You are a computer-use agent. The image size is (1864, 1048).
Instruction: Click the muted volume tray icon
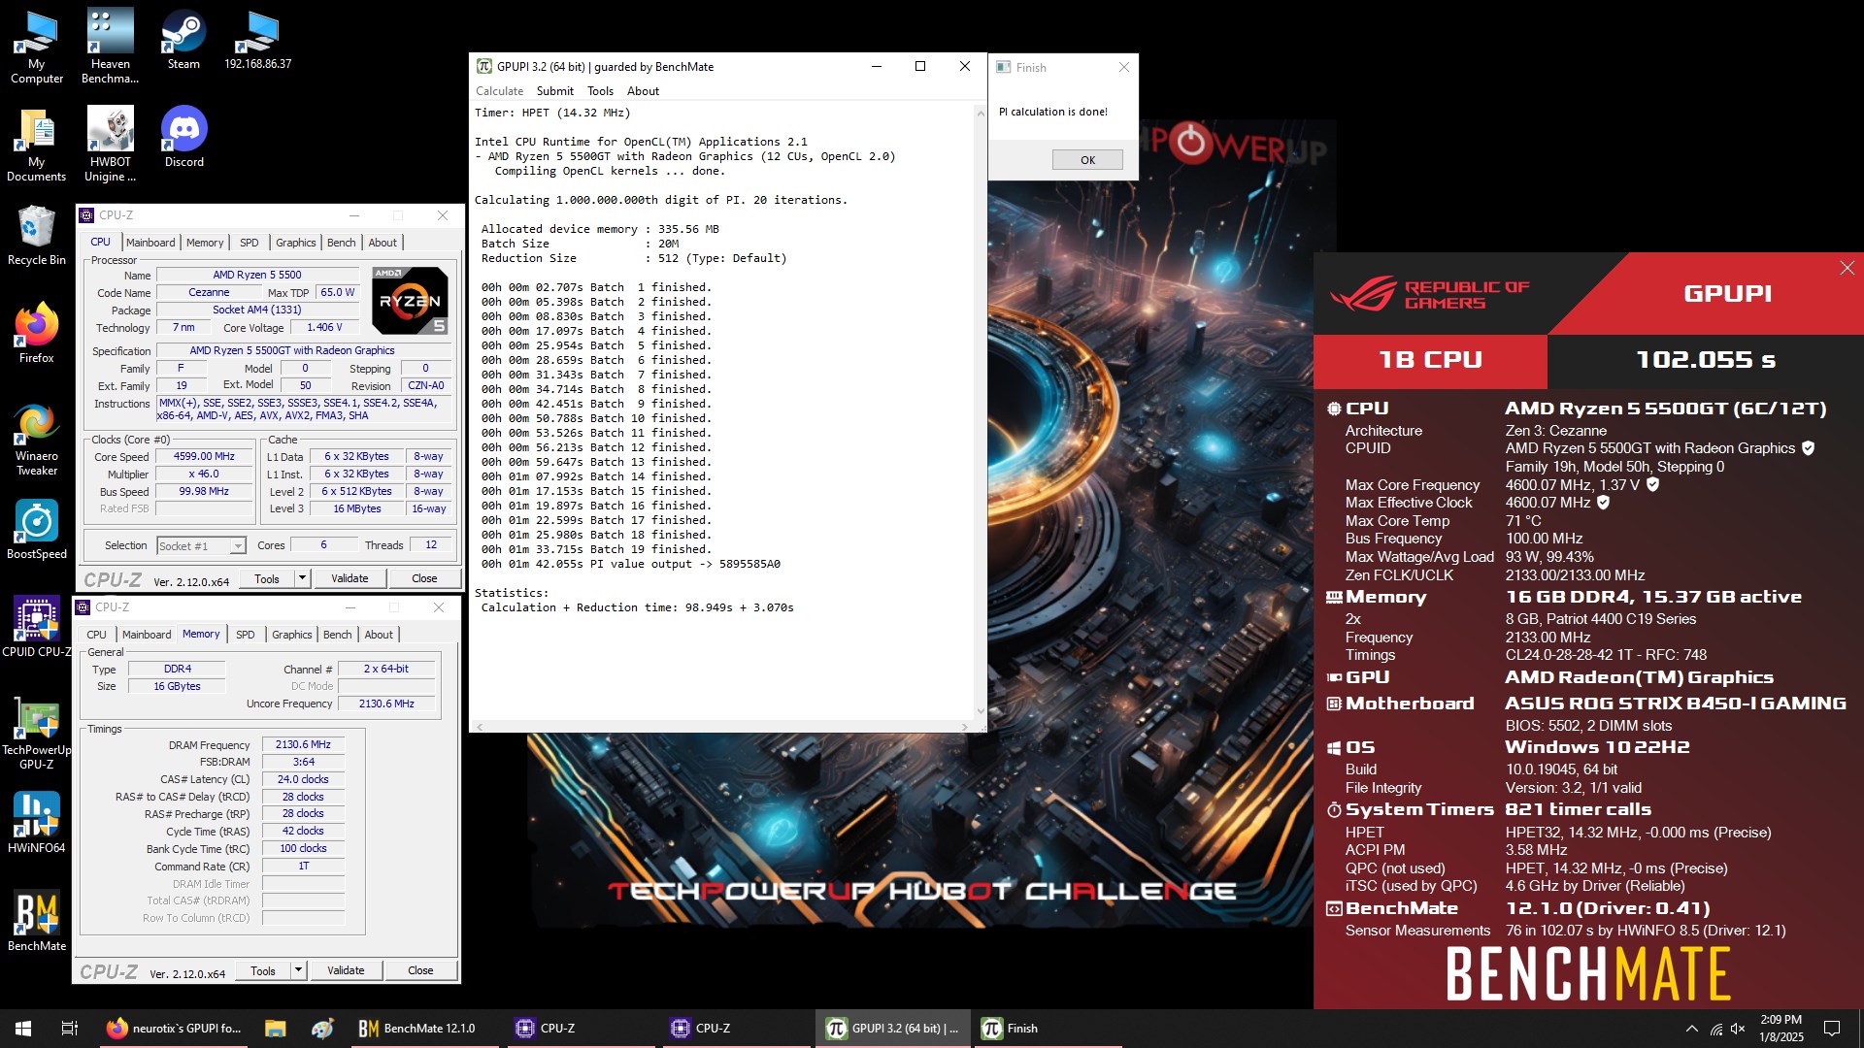click(1738, 1029)
